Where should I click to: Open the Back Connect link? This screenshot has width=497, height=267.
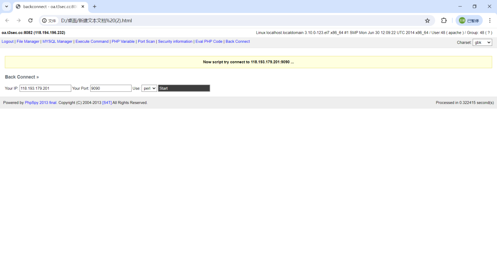click(238, 42)
